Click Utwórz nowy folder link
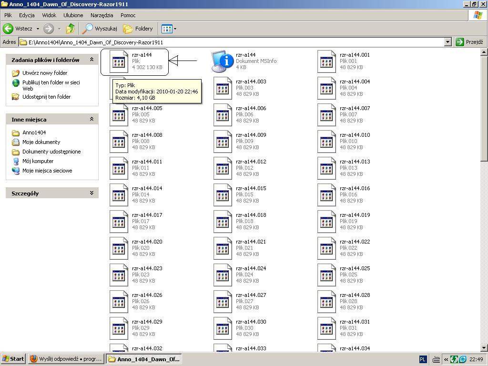The width and height of the screenshot is (488, 366). pyautogui.click(x=45, y=73)
